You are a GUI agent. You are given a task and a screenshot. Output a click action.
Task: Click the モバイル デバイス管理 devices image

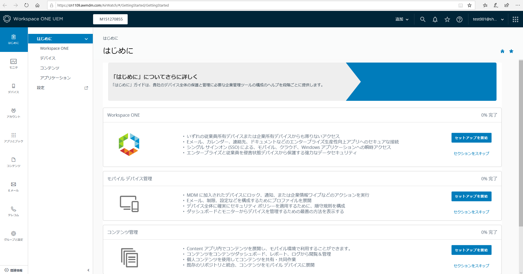(129, 204)
